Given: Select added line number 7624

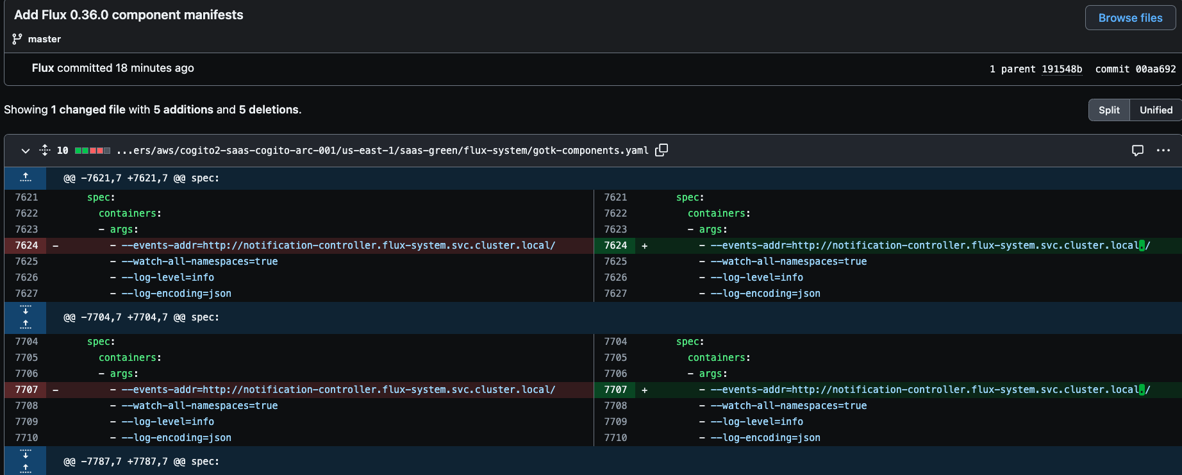Looking at the screenshot, I should 615,246.
